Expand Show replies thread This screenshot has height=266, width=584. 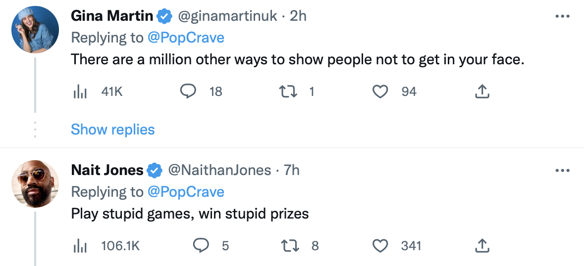[x=112, y=130]
